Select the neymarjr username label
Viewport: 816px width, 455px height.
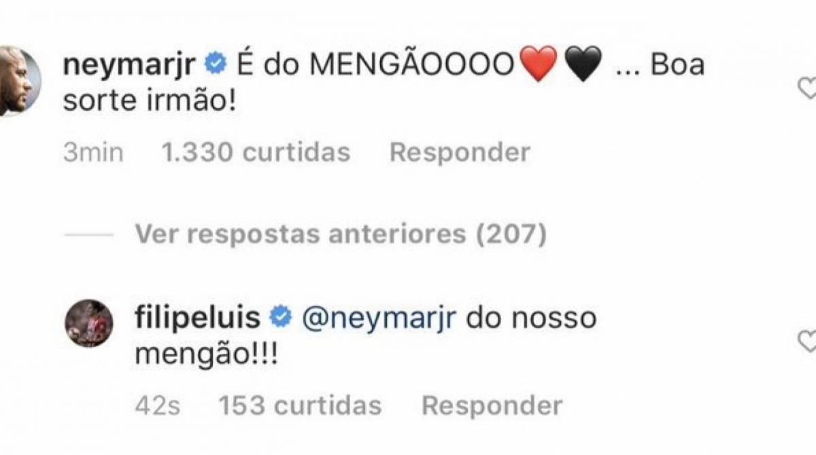click(x=129, y=63)
